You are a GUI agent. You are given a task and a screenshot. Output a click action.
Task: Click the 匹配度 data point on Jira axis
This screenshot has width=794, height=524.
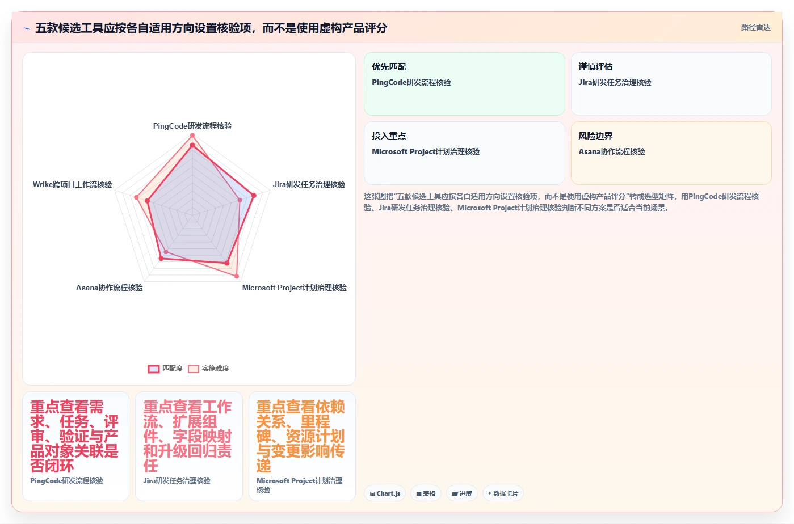click(254, 196)
